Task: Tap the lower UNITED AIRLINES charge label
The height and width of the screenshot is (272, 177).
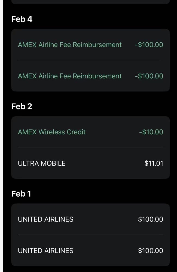Action: tap(45, 251)
